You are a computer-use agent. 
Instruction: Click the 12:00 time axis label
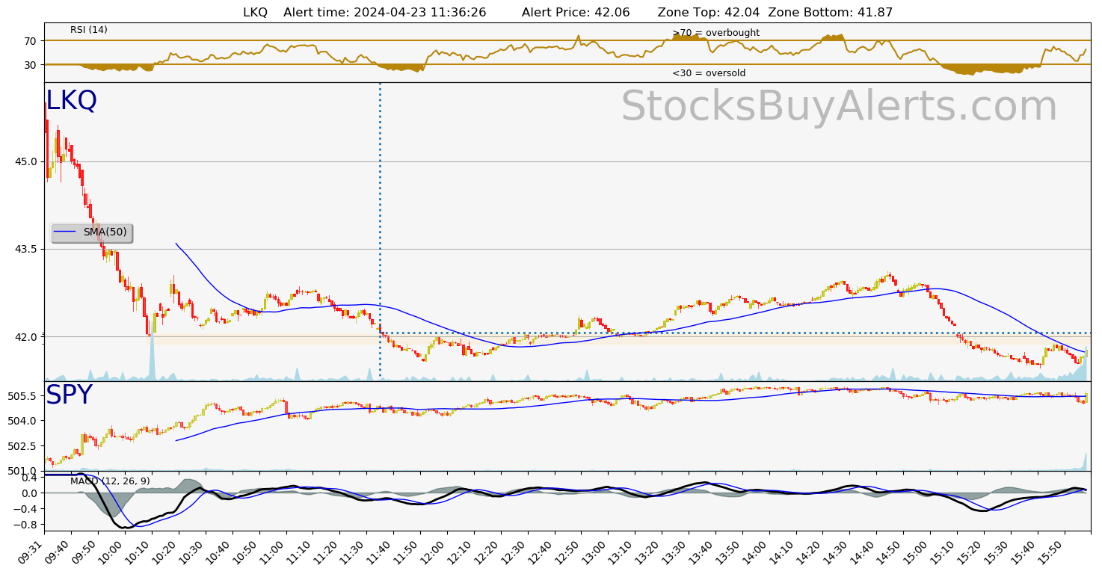tap(435, 552)
